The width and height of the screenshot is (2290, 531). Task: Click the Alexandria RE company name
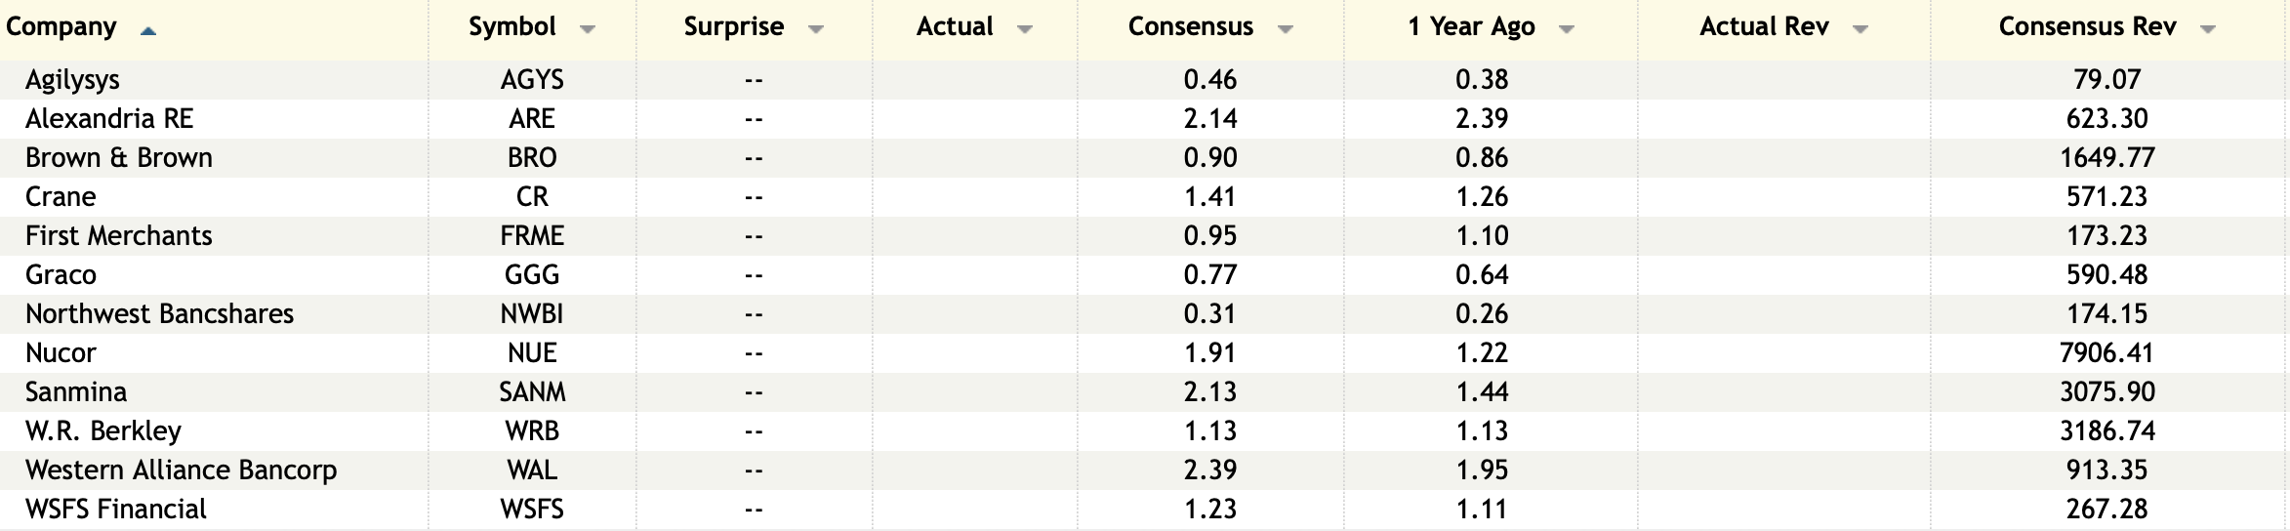coord(109,118)
